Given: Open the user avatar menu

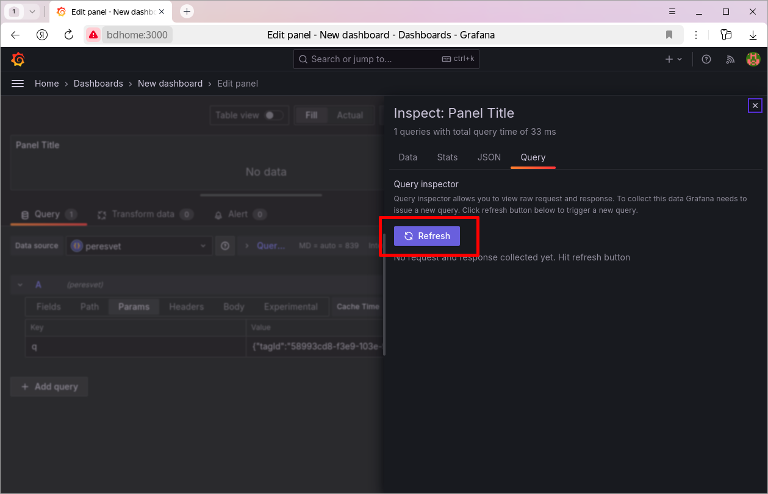Looking at the screenshot, I should 753,59.
